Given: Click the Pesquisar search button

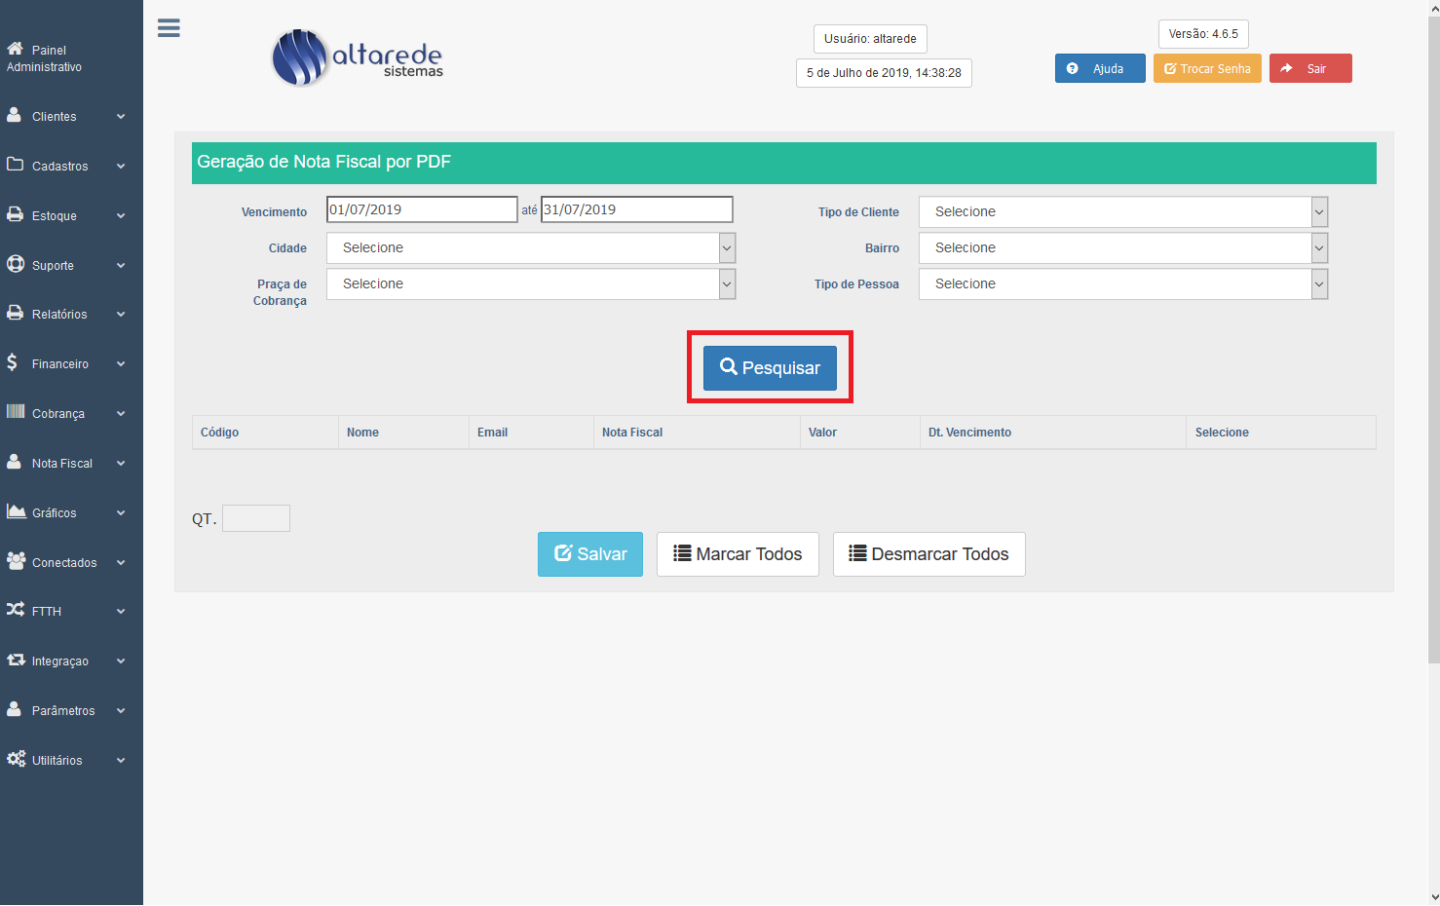Looking at the screenshot, I should coord(770,367).
